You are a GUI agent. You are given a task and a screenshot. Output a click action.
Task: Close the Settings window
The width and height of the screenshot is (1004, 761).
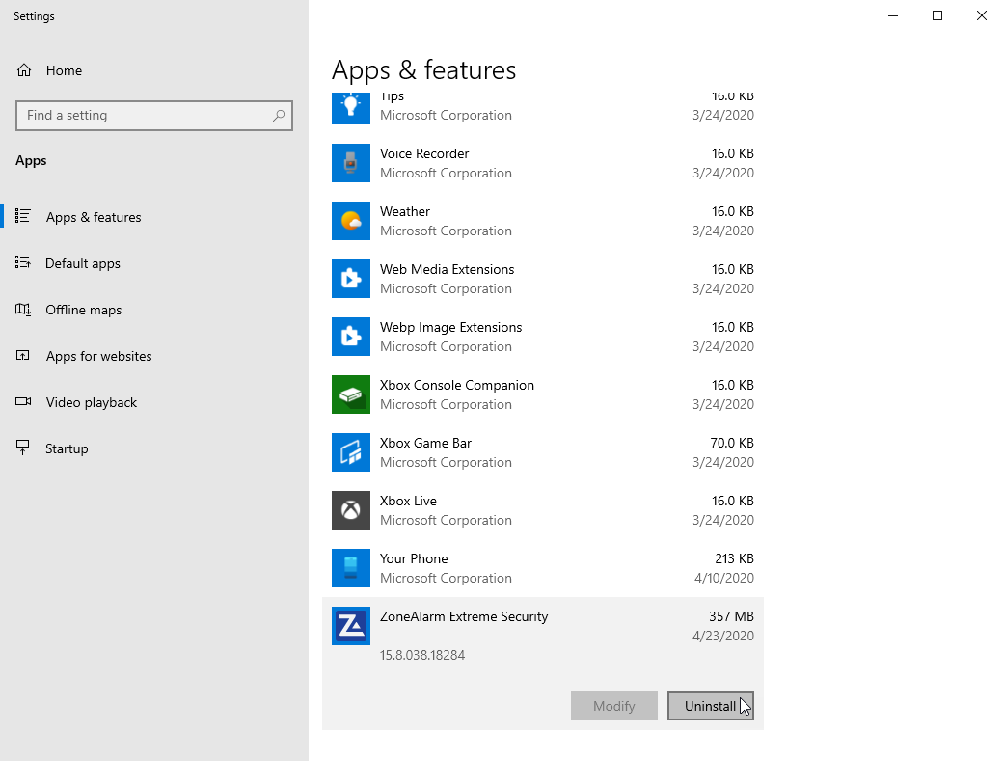coord(982,15)
